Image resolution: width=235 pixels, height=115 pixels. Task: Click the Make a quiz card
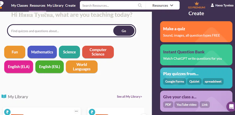[x=196, y=32]
